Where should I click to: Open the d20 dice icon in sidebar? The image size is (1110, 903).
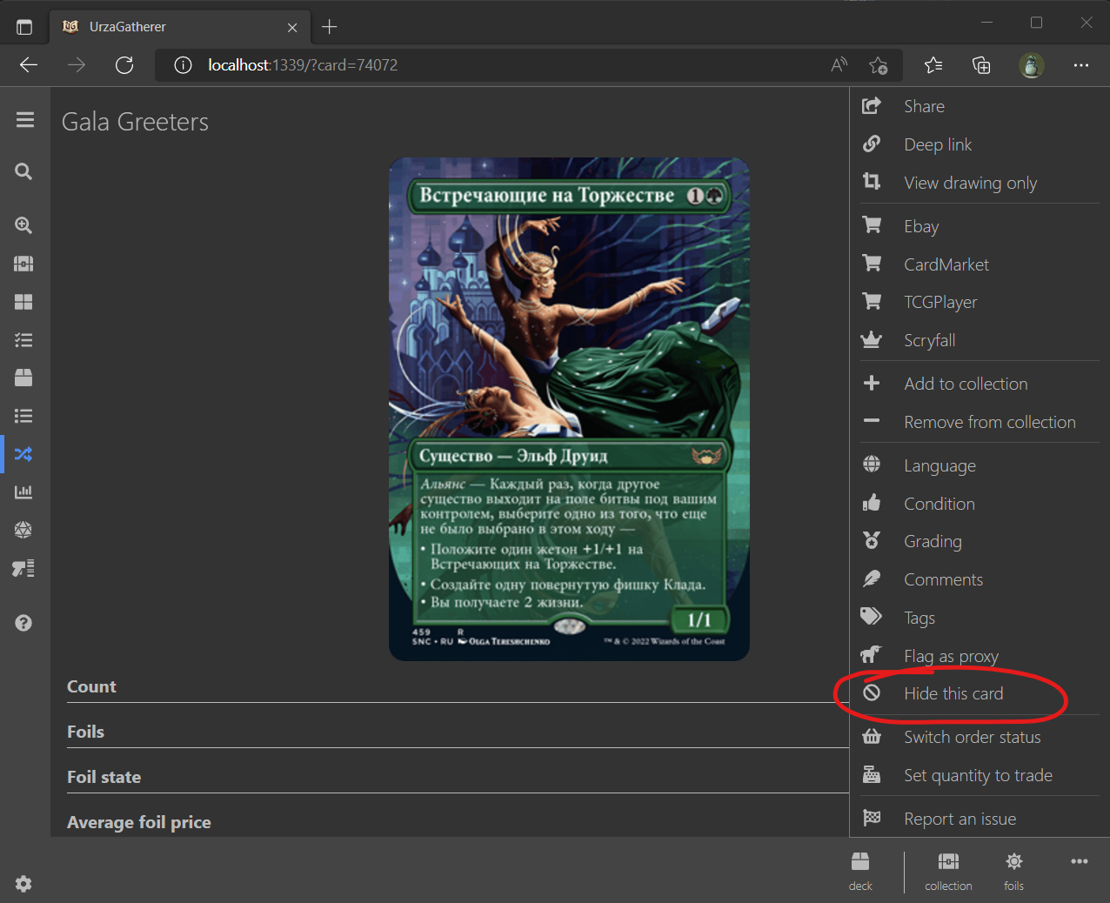tap(24, 530)
